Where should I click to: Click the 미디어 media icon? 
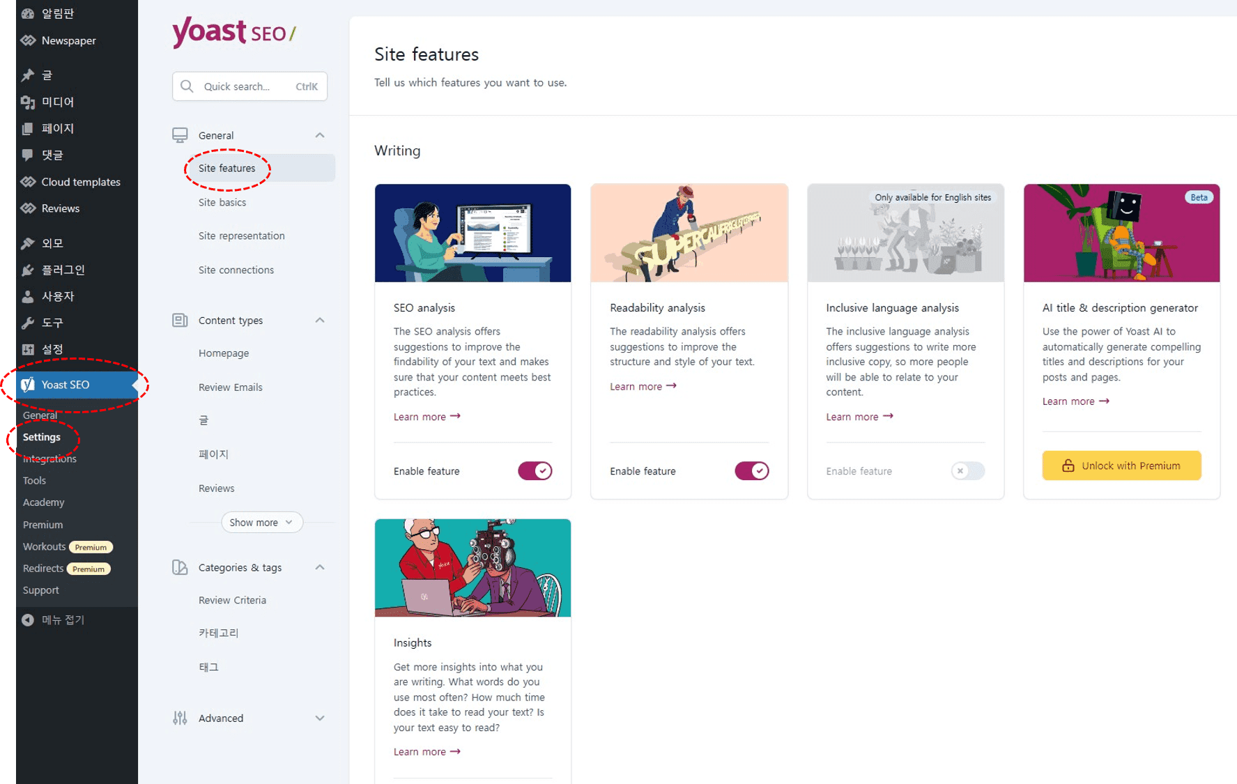[x=28, y=102]
